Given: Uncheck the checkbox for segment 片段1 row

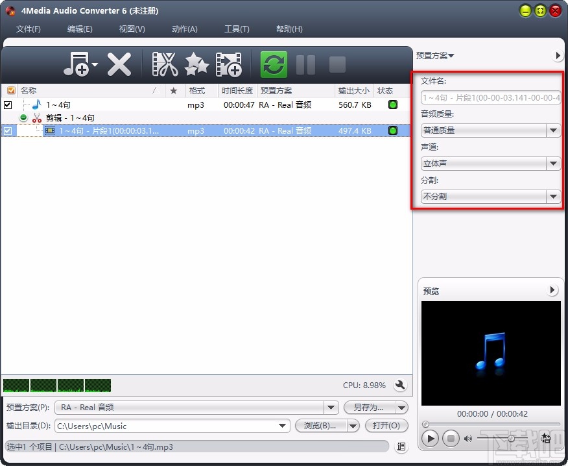Looking at the screenshot, I should pyautogui.click(x=8, y=131).
